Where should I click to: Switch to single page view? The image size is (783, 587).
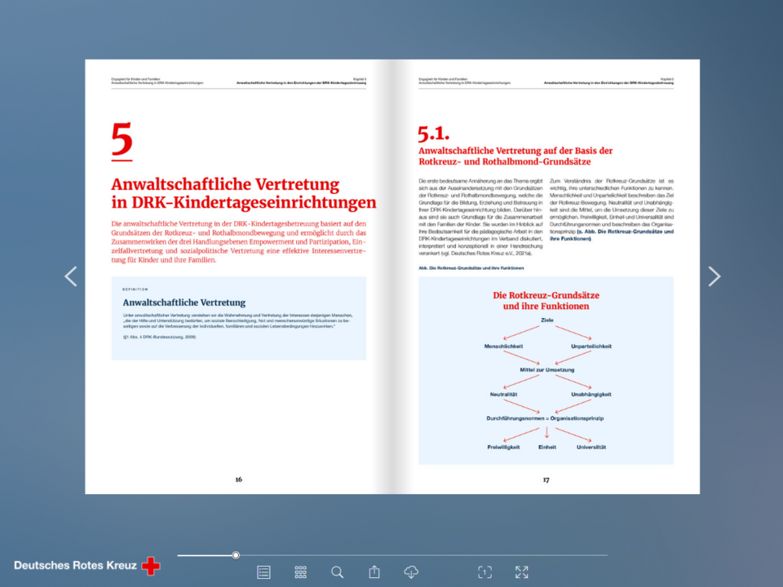(484, 572)
